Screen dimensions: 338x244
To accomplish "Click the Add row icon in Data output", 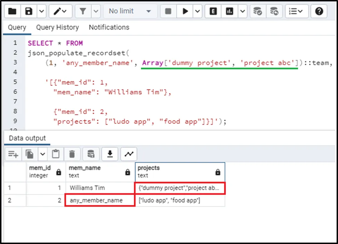I will tap(13, 154).
